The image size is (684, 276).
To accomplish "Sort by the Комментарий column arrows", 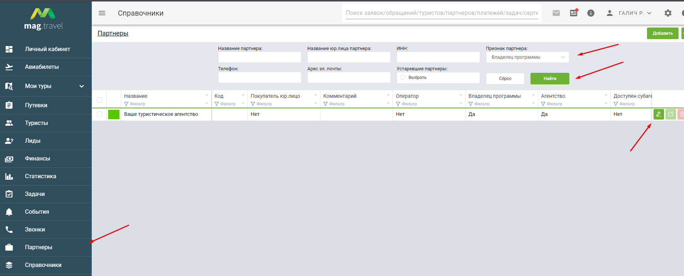I will point(388,99).
